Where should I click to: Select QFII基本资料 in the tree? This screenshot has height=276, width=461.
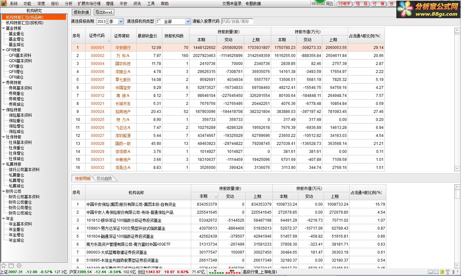pos(20,55)
